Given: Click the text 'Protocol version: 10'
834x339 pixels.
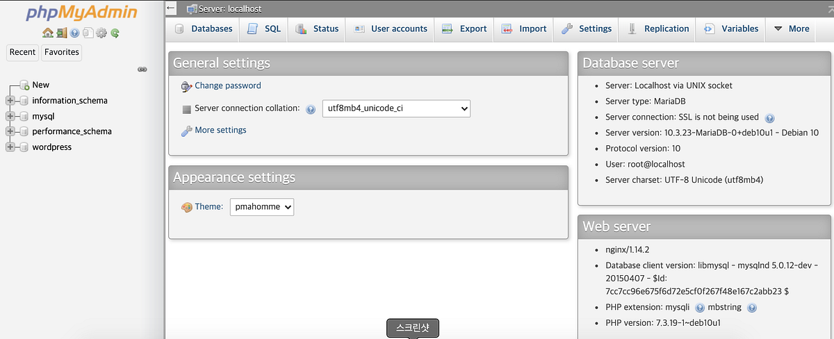Looking at the screenshot, I should pyautogui.click(x=643, y=149).
